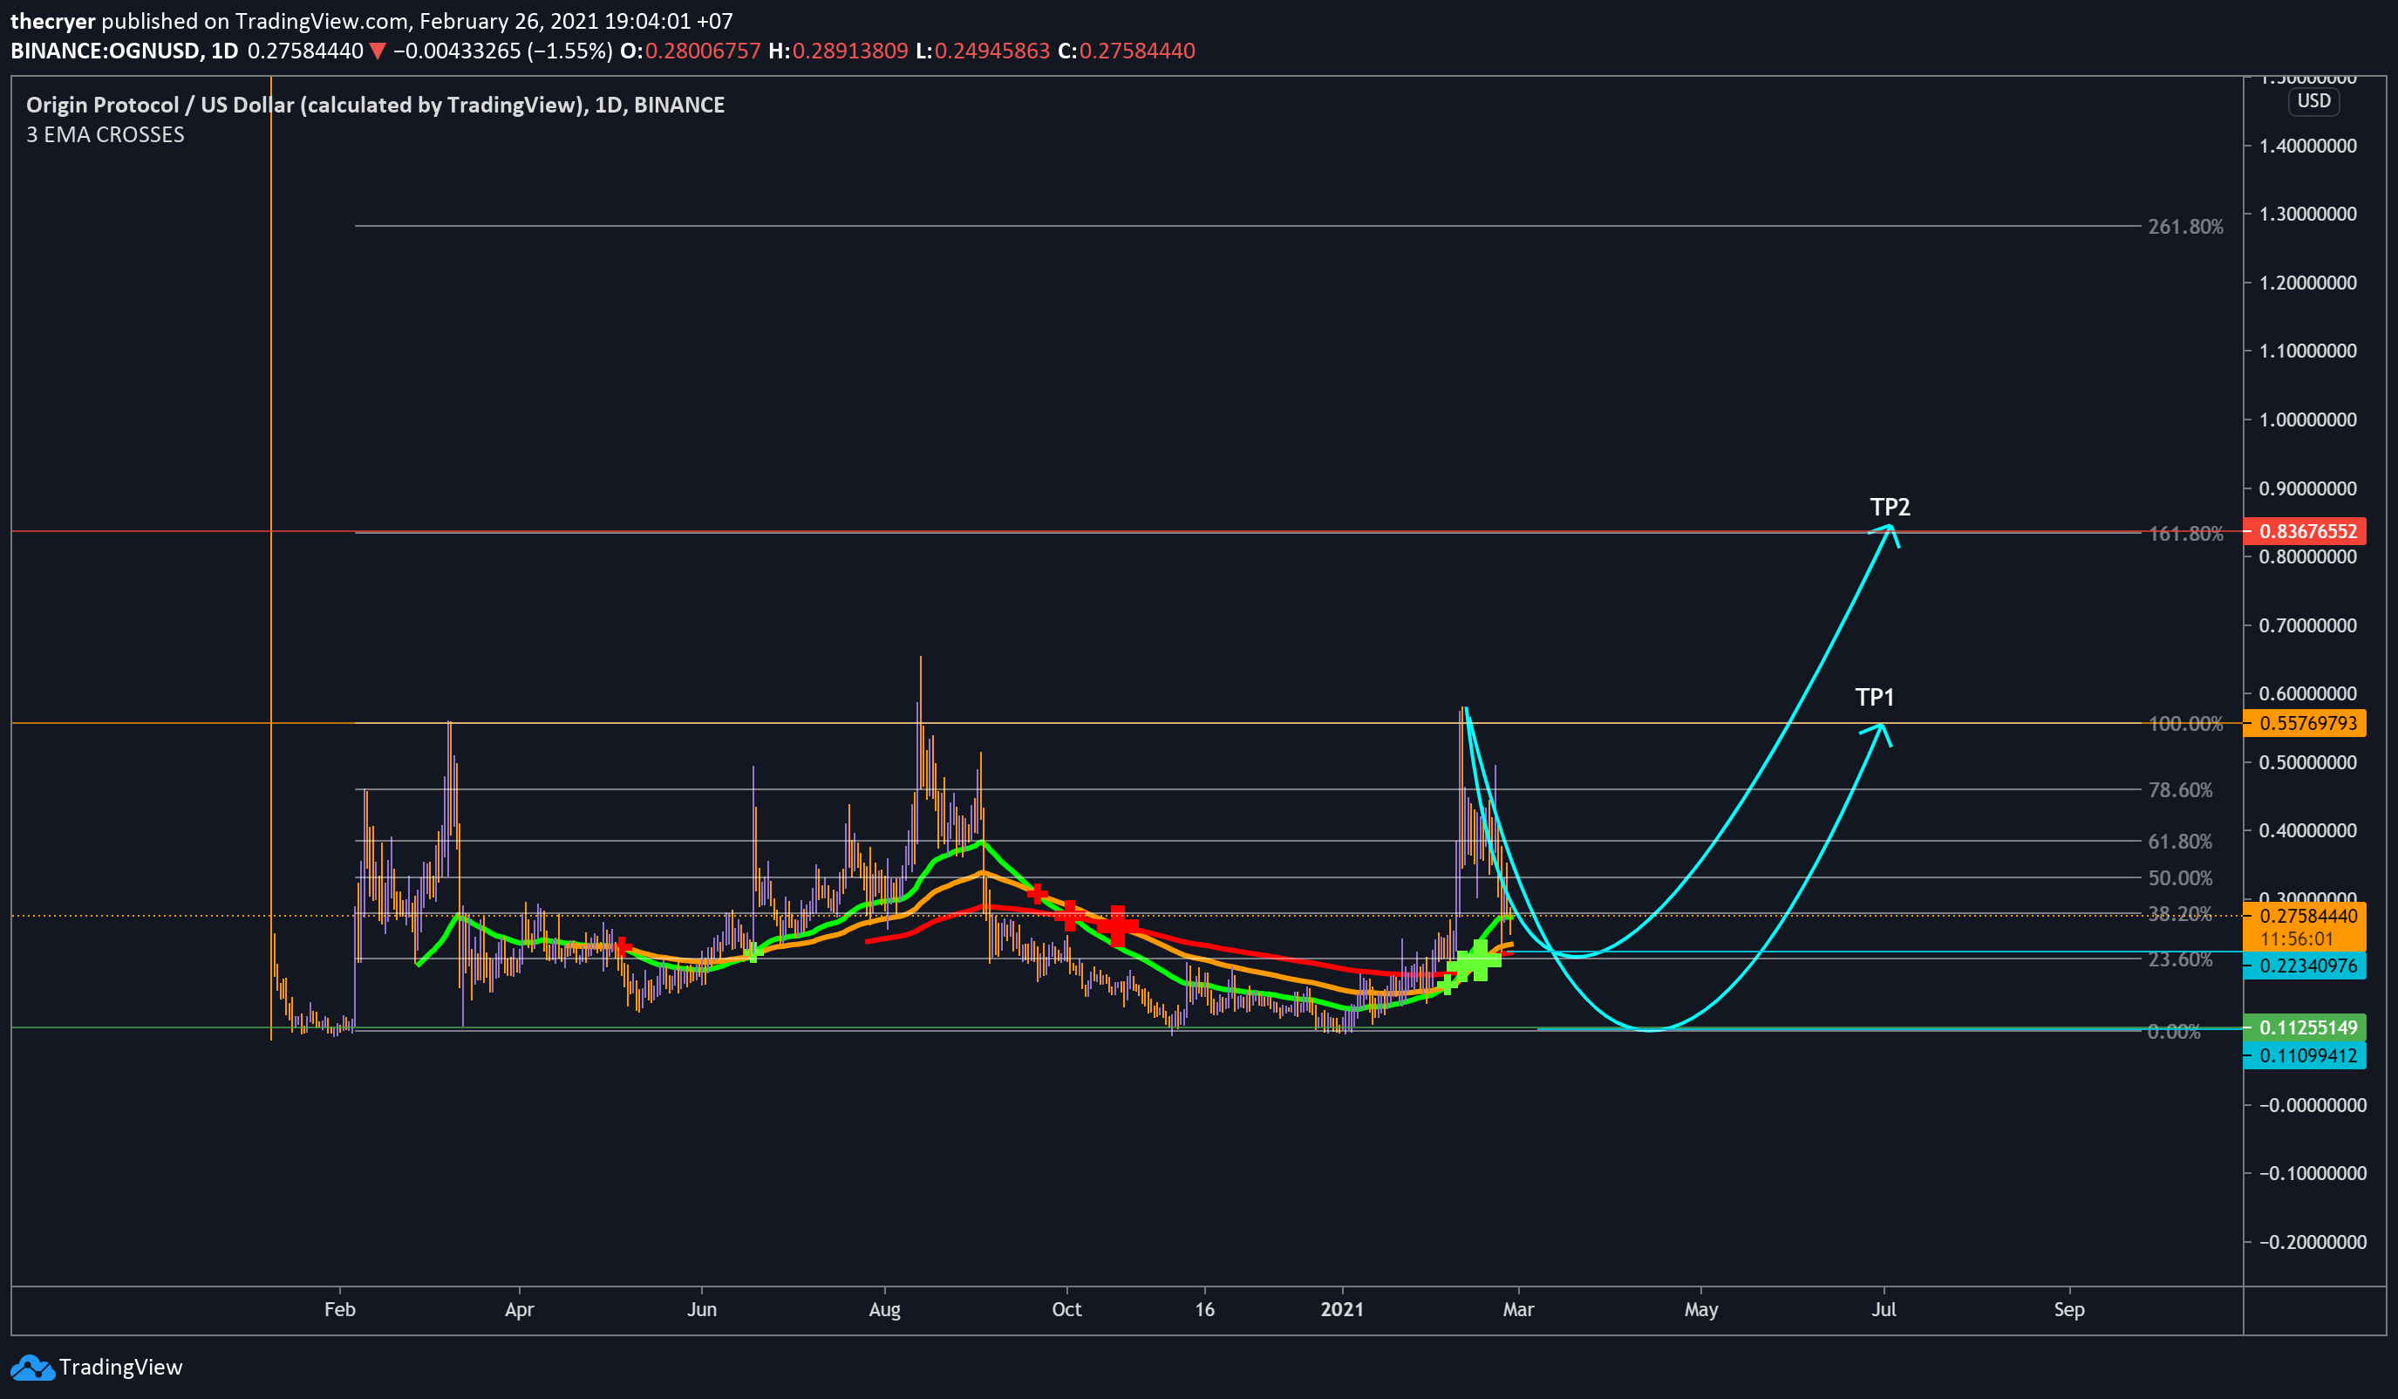
Task: Click the 1.00000000 price axis tick
Action: click(2307, 420)
